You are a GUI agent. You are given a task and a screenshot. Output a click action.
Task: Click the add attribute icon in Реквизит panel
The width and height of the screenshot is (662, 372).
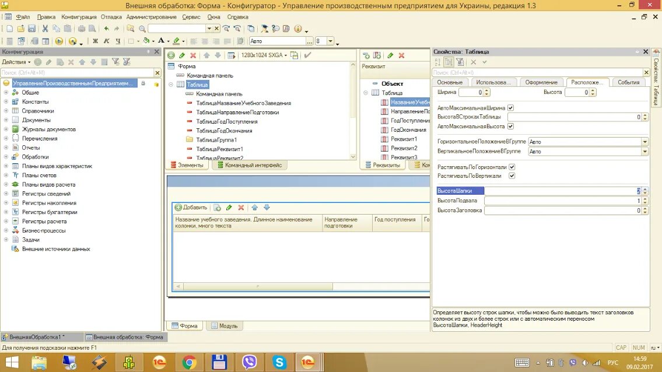[366, 55]
